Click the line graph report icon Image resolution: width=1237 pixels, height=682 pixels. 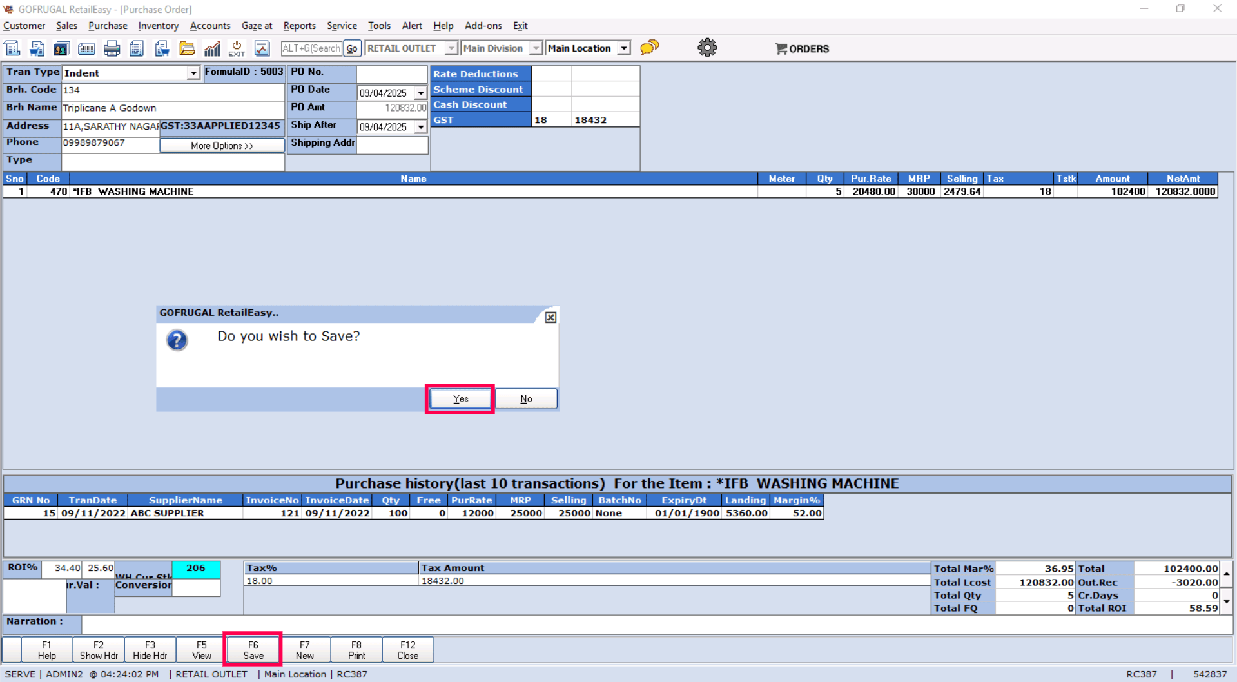[x=262, y=48]
